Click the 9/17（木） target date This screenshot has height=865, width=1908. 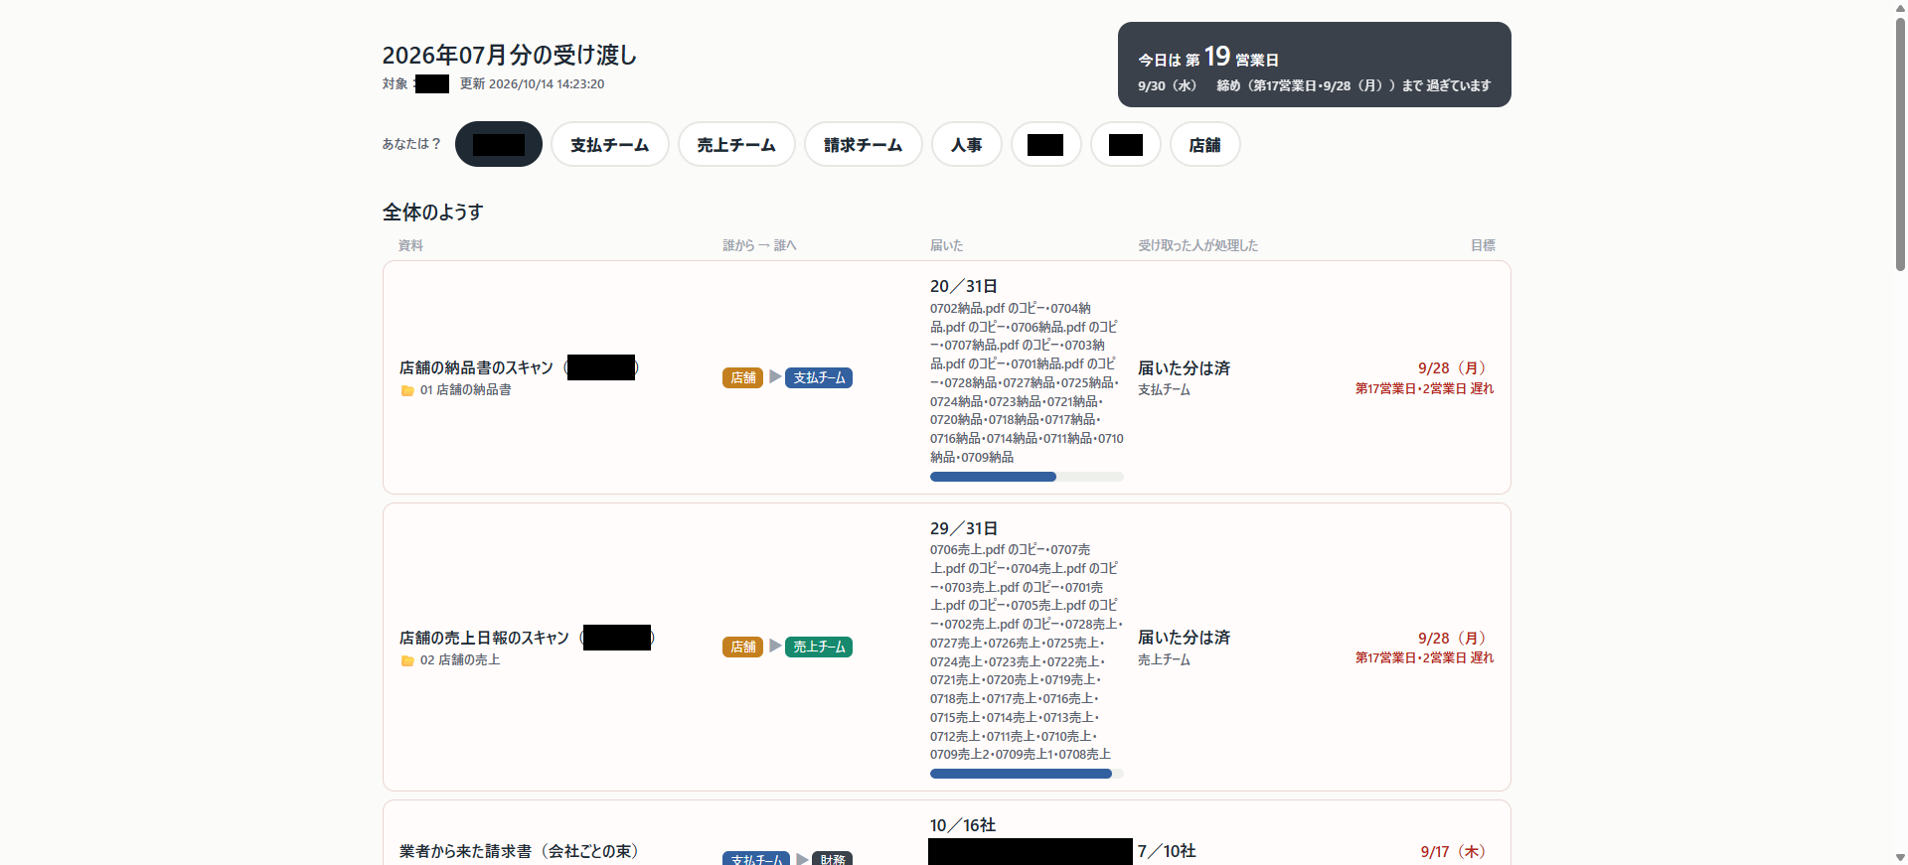(x=1453, y=852)
